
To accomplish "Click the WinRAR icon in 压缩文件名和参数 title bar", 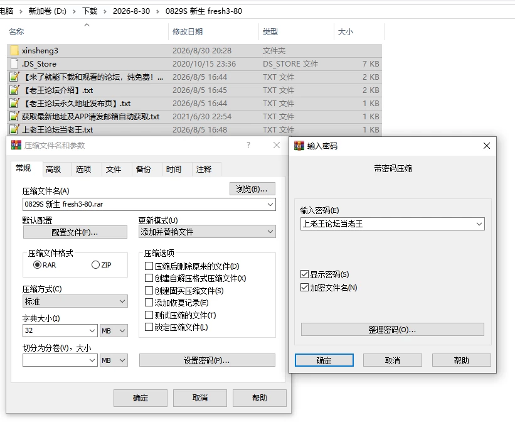I will tap(16, 145).
